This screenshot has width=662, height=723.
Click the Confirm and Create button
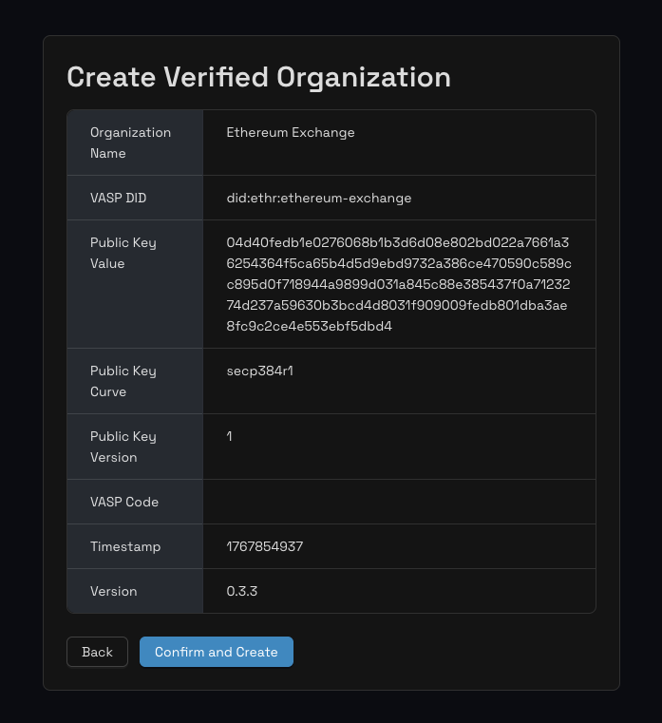[216, 652]
